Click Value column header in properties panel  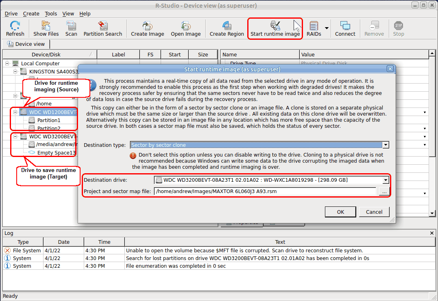point(364,55)
